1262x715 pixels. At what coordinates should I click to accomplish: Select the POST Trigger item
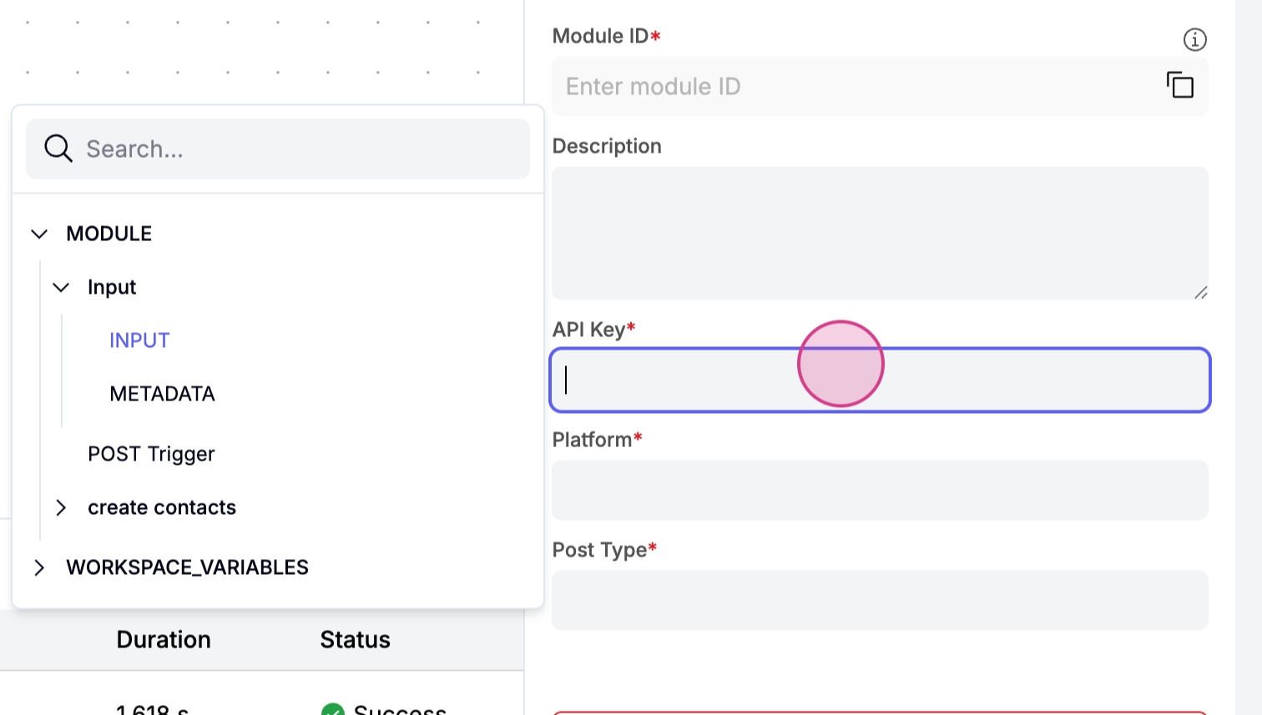click(x=151, y=454)
